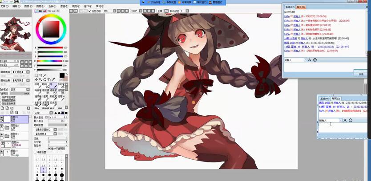Viewport: 371px width, 181px height.
Task: Select the eyedropper color picker tool
Action: click(53, 79)
